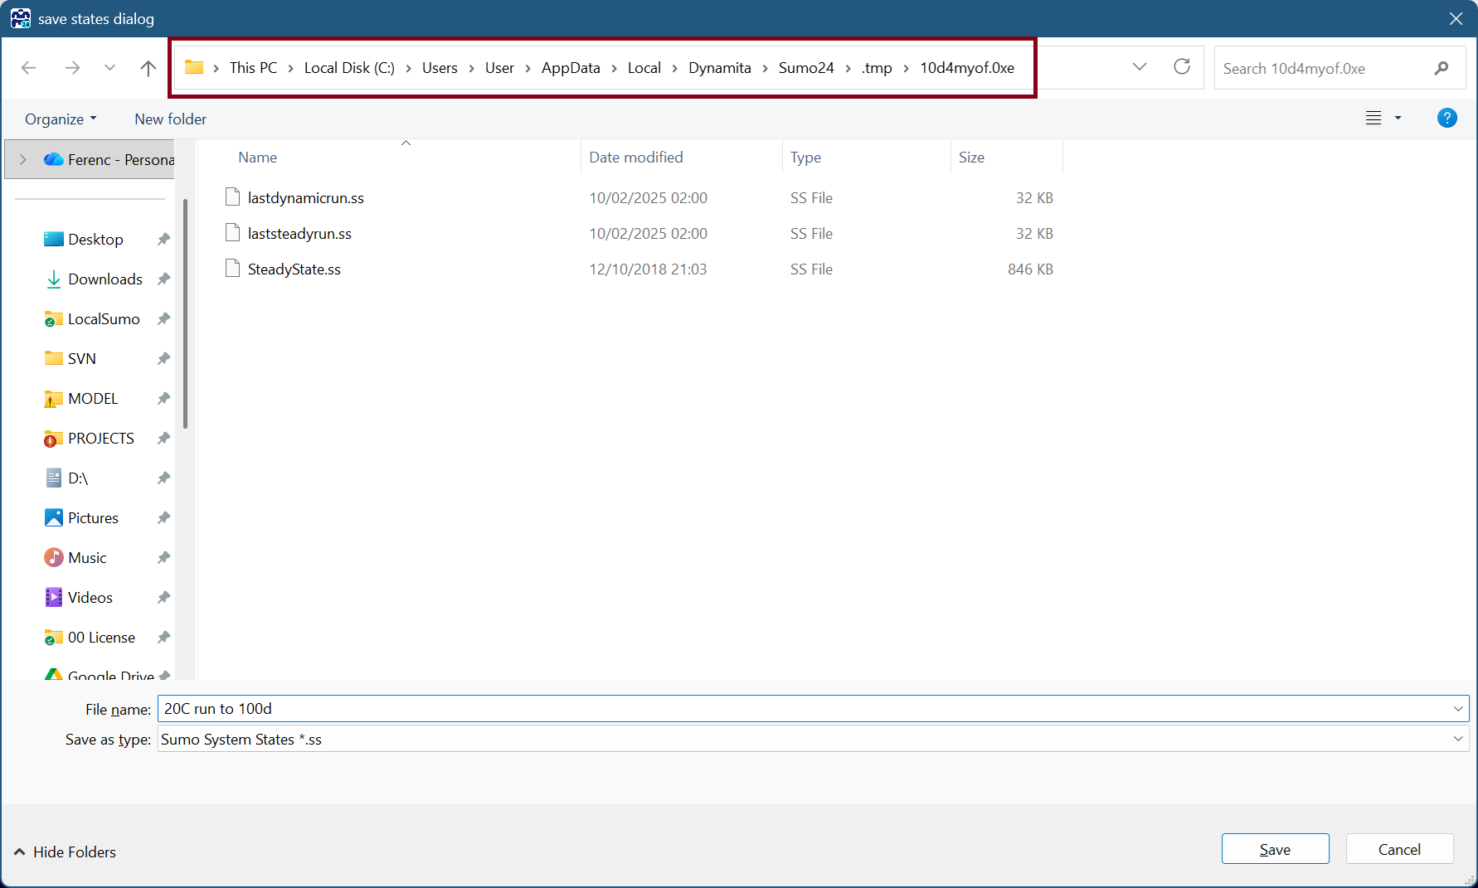
Task: Click the Forward navigation arrow
Action: coord(72,68)
